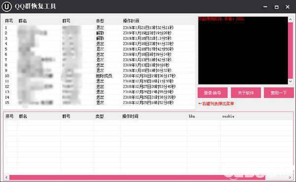
Task: Select row number 4 in upper list
Action: [99, 44]
